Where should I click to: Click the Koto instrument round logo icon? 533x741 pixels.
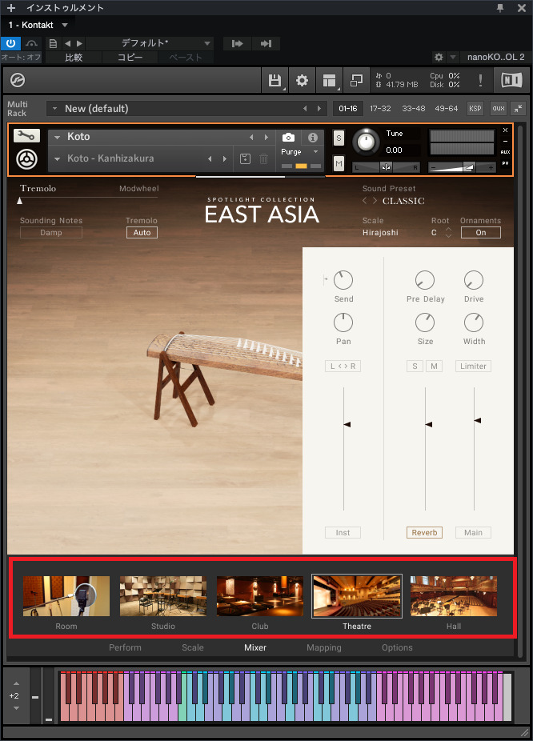(x=27, y=159)
